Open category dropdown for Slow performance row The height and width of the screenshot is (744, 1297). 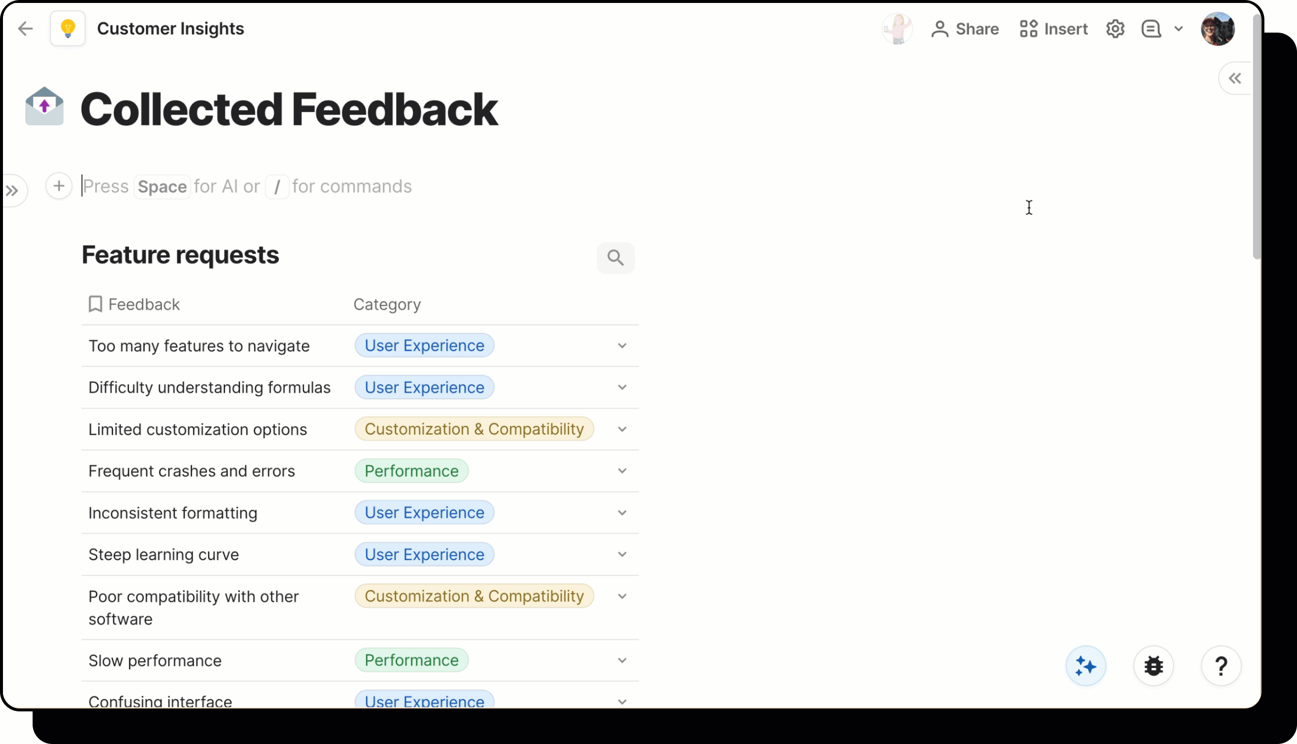point(622,660)
